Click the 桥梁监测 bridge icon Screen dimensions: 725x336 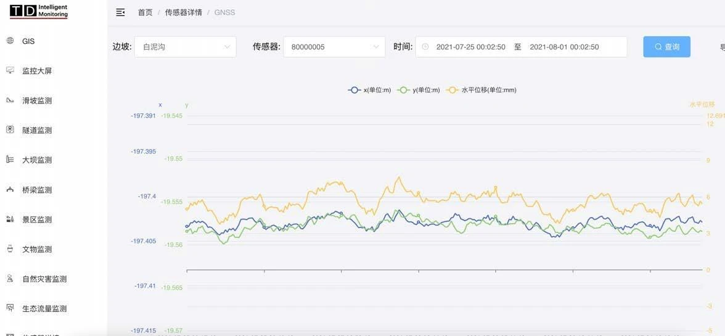(x=10, y=189)
